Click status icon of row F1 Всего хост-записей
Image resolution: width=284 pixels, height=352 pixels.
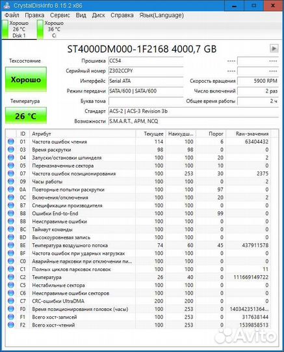[11, 317]
